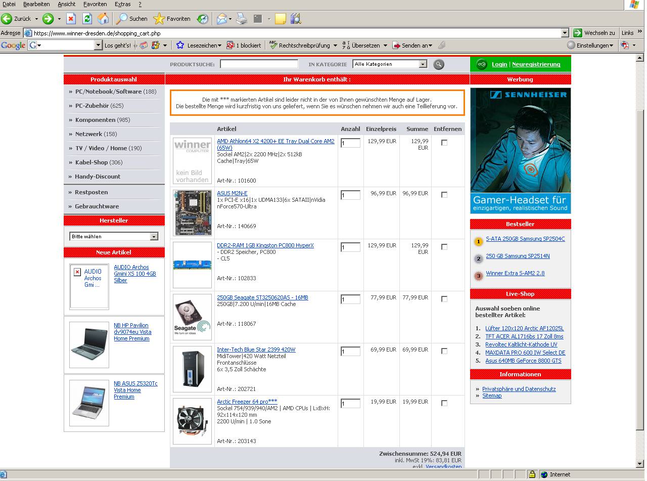Click the green key login icon
Screen dimensions: 647x481
click(481, 64)
